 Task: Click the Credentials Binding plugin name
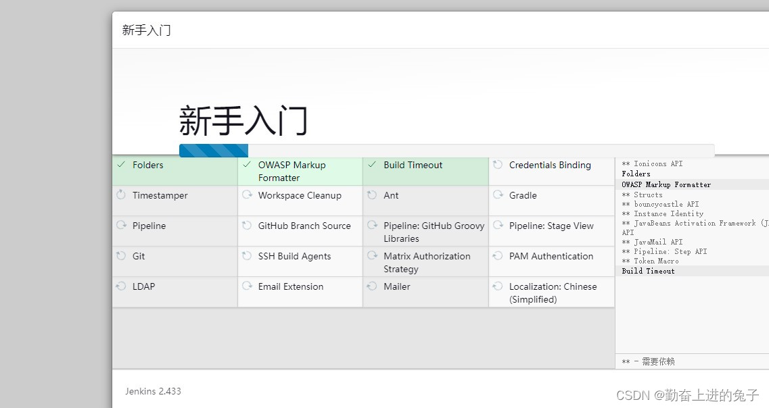(550, 165)
